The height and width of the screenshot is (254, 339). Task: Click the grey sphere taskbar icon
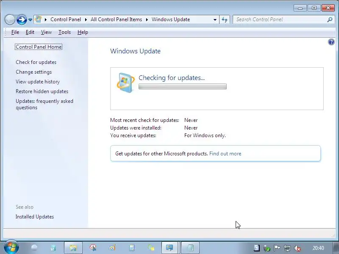coord(34,248)
